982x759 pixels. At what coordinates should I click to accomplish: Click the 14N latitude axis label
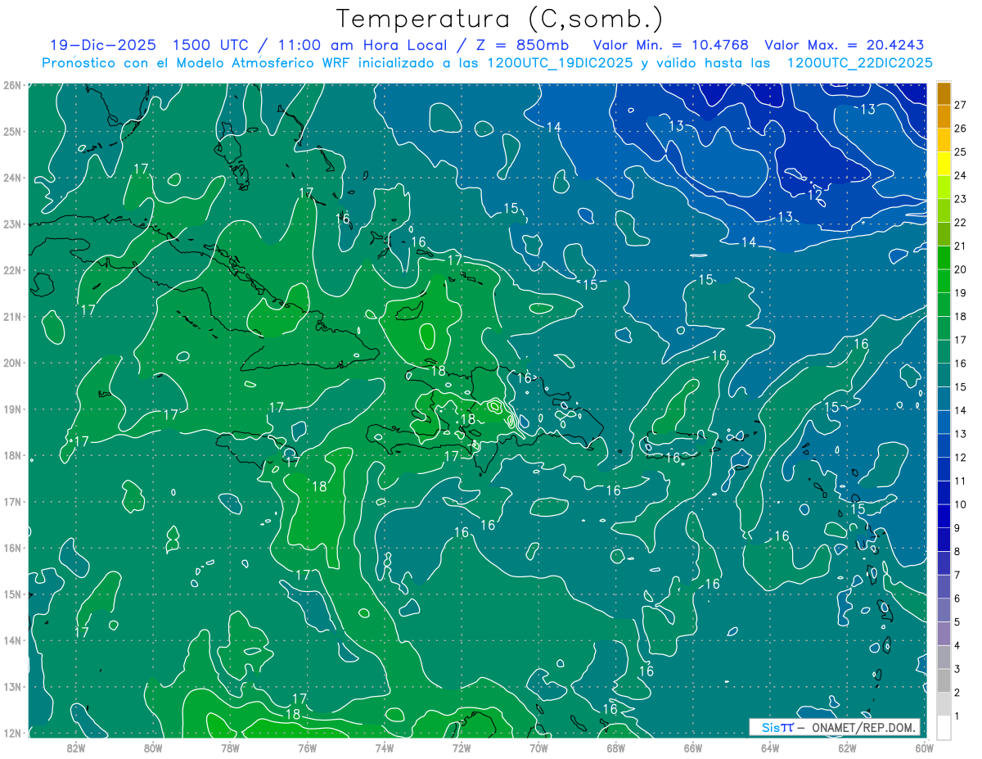pyautogui.click(x=11, y=640)
